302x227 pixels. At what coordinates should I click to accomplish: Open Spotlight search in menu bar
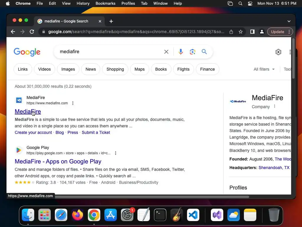pos(240,4)
